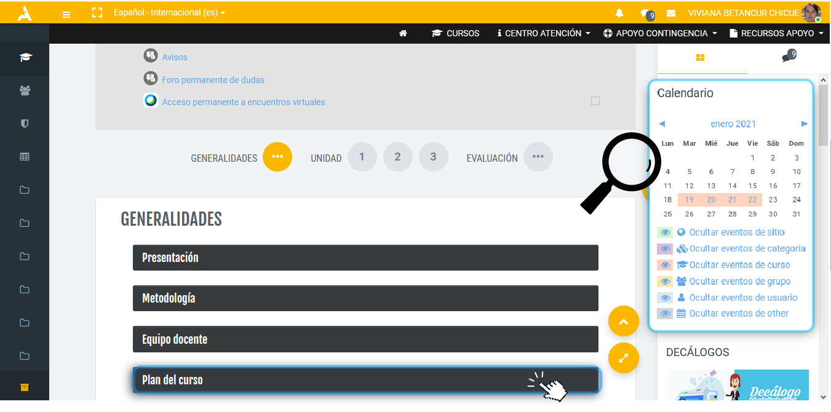Open the envelope messages icon
The height and width of the screenshot is (412, 831).
671,13
